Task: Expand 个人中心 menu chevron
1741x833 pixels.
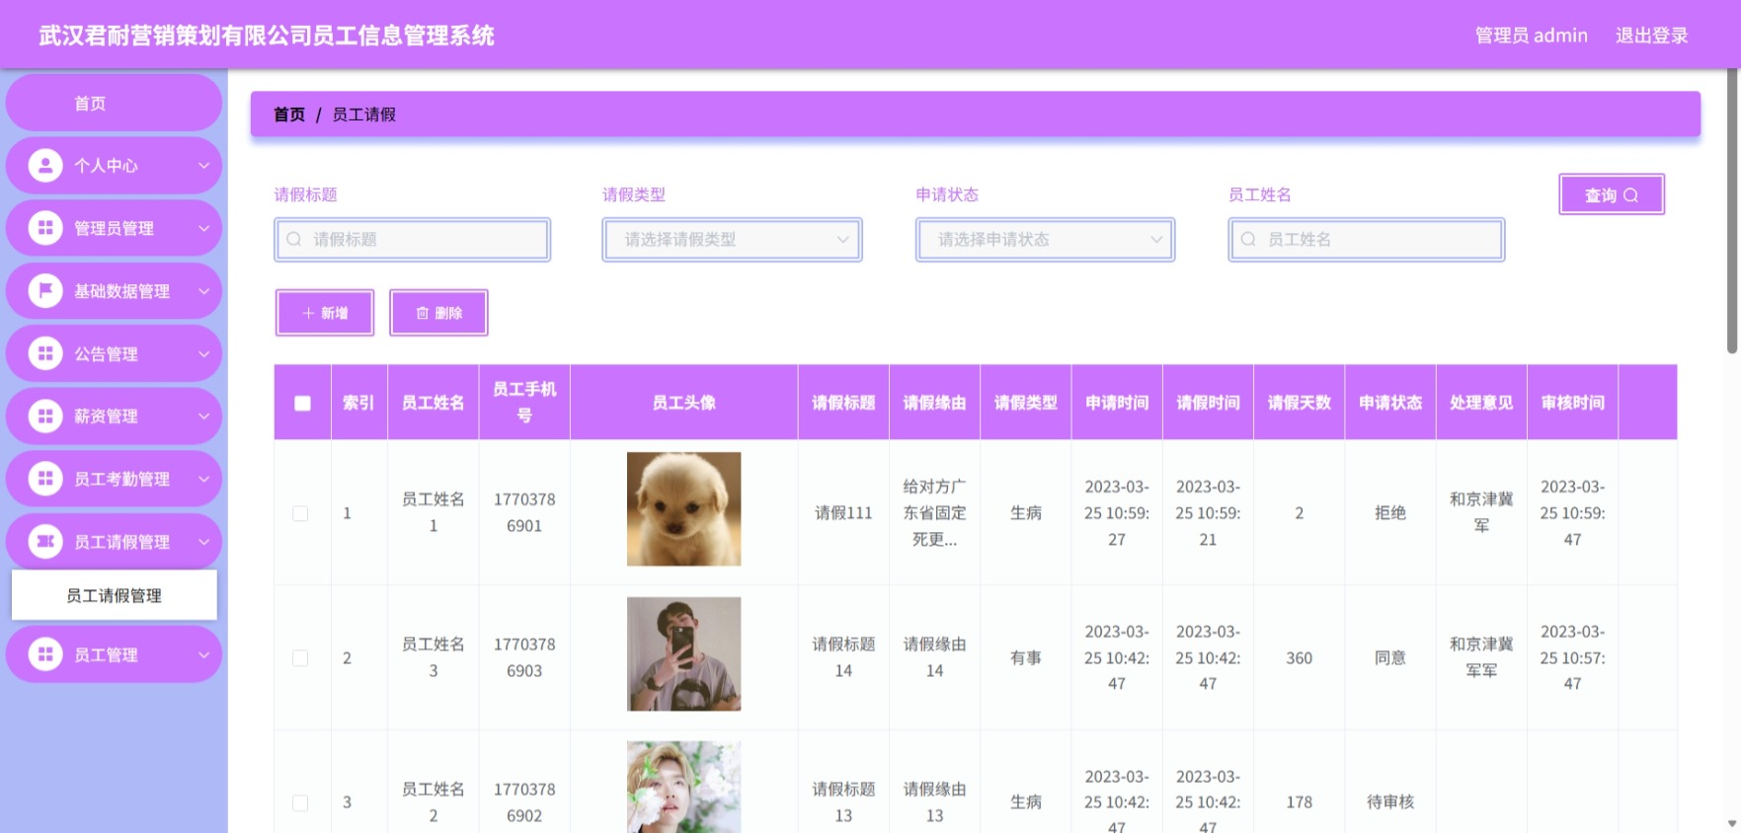Action: coord(203,166)
